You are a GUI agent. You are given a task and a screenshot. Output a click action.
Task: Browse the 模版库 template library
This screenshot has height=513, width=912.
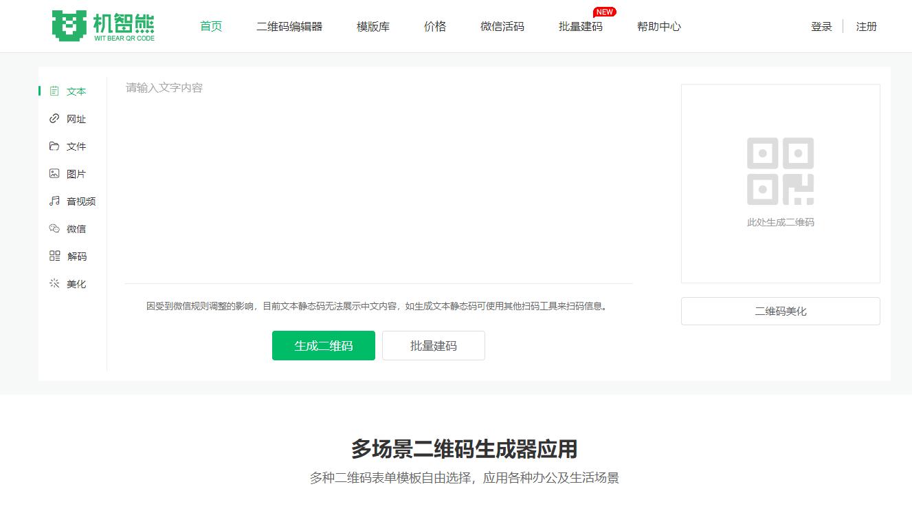tap(372, 26)
